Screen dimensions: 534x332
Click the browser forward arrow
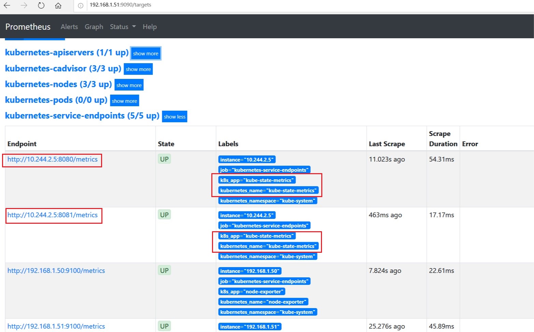[x=24, y=5]
